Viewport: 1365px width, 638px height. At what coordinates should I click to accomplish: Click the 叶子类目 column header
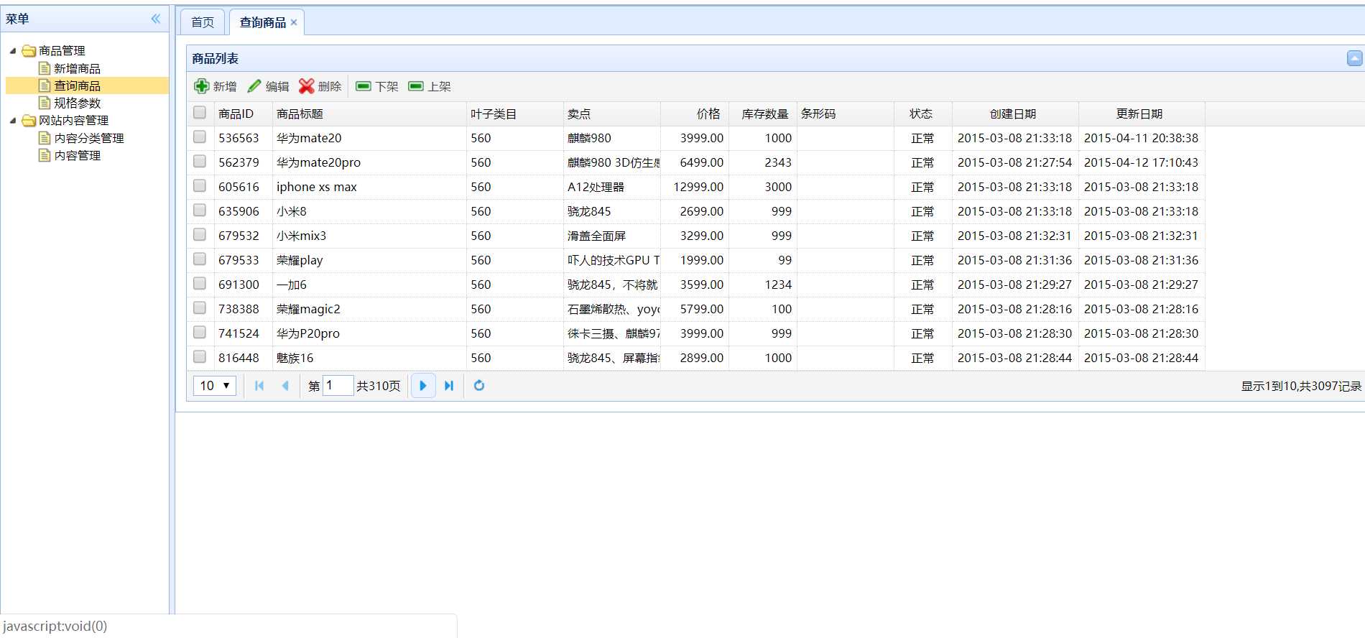coord(515,114)
